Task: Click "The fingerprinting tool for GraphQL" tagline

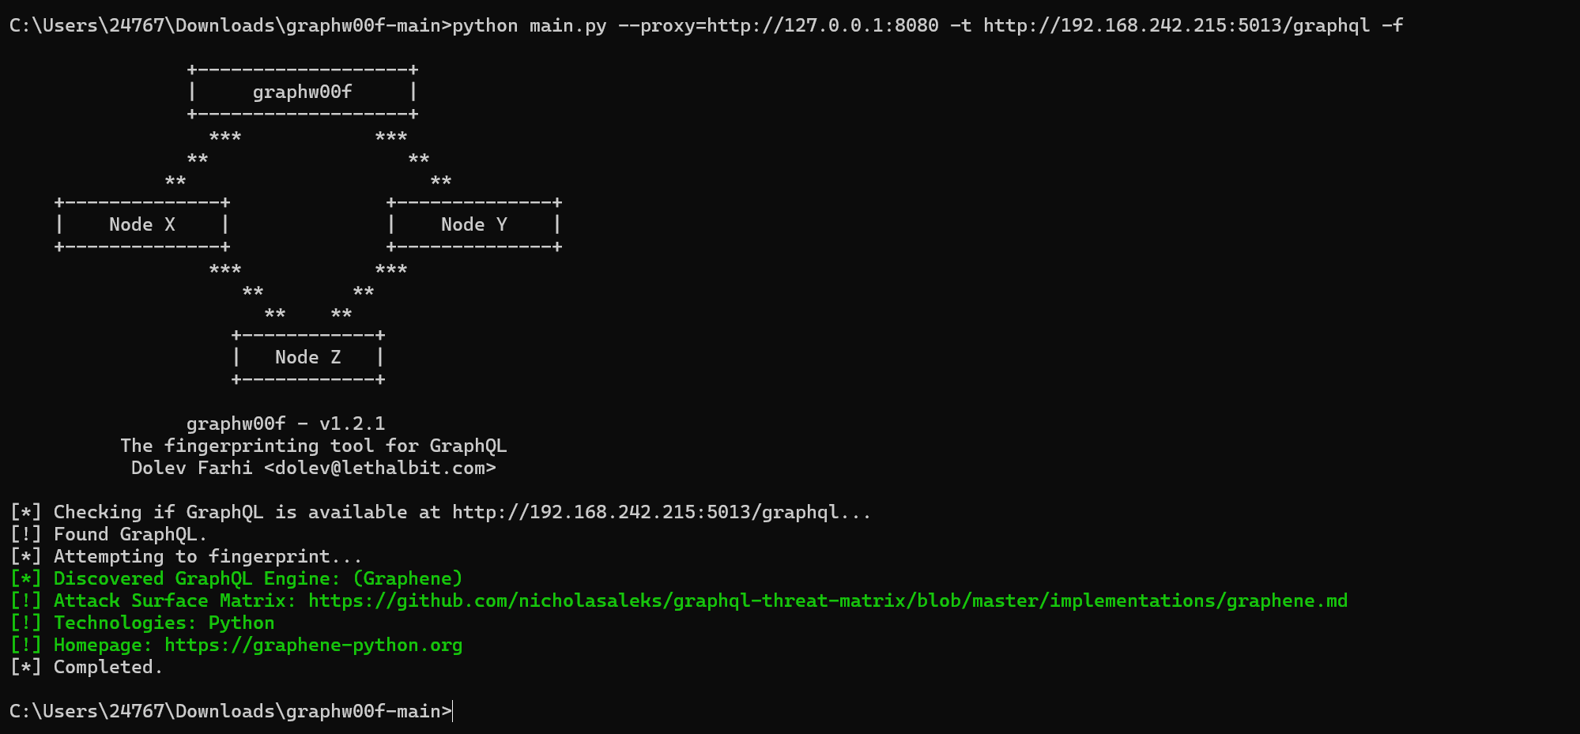Action: pyautogui.click(x=313, y=446)
